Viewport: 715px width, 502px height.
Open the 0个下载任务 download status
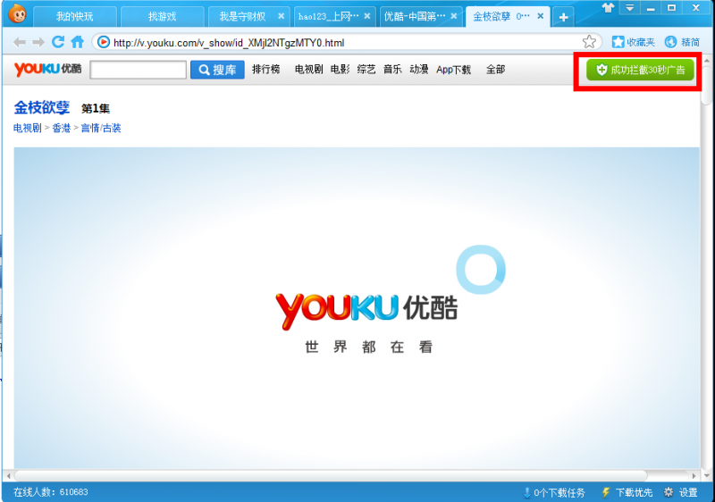tap(553, 492)
